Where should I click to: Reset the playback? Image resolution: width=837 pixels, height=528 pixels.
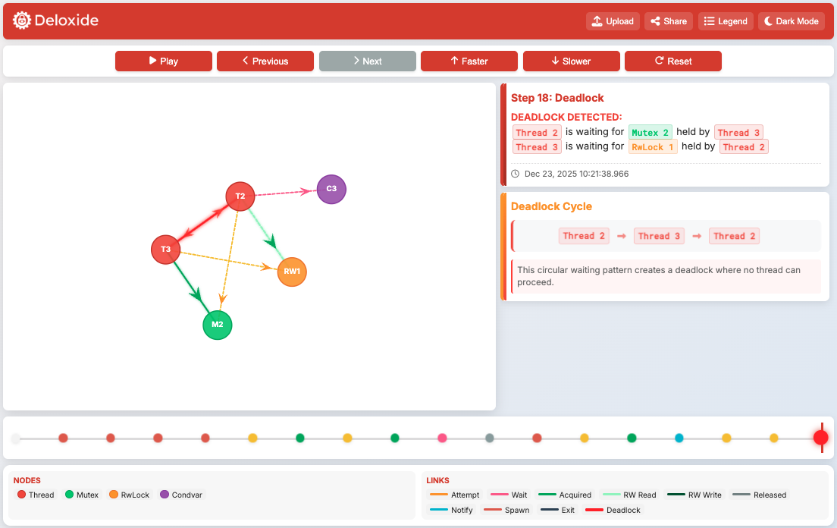point(672,61)
